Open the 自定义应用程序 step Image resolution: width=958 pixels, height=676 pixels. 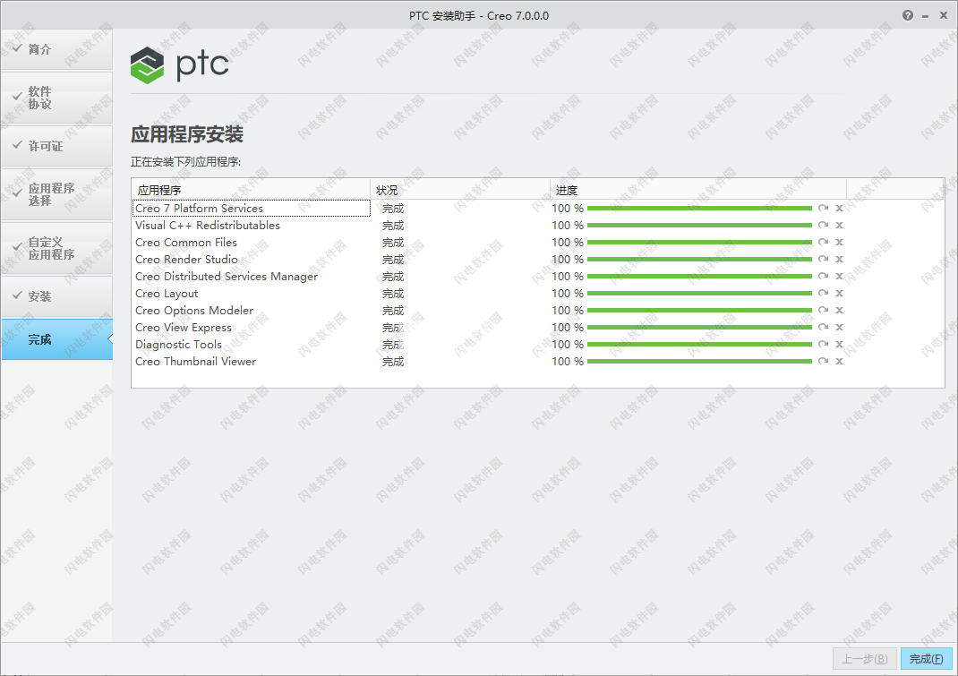pyautogui.click(x=56, y=248)
